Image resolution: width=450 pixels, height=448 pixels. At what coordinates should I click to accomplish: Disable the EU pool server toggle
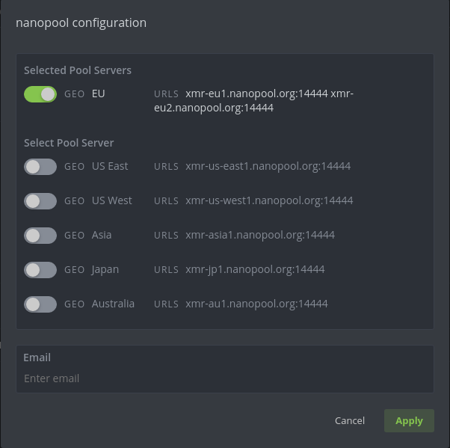point(40,94)
